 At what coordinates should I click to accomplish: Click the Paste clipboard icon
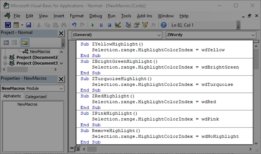(55, 25)
